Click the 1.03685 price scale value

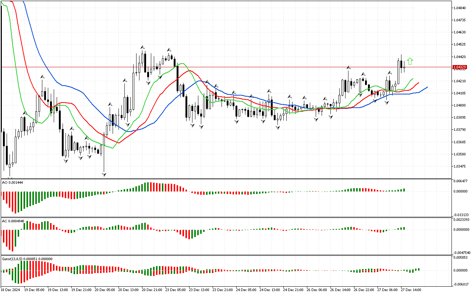tap(460, 142)
